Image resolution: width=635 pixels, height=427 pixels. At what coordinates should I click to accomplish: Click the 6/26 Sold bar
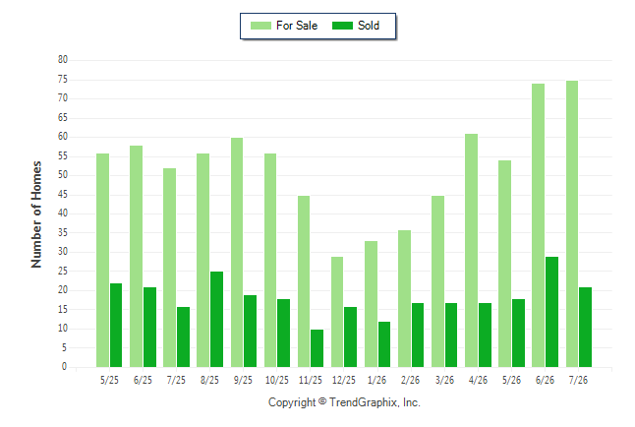[552, 312]
